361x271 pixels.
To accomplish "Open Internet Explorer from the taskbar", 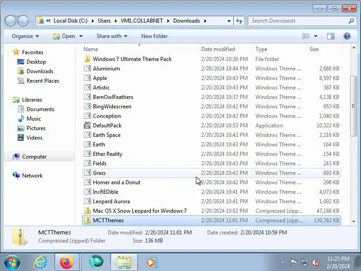I will click(x=41, y=262).
